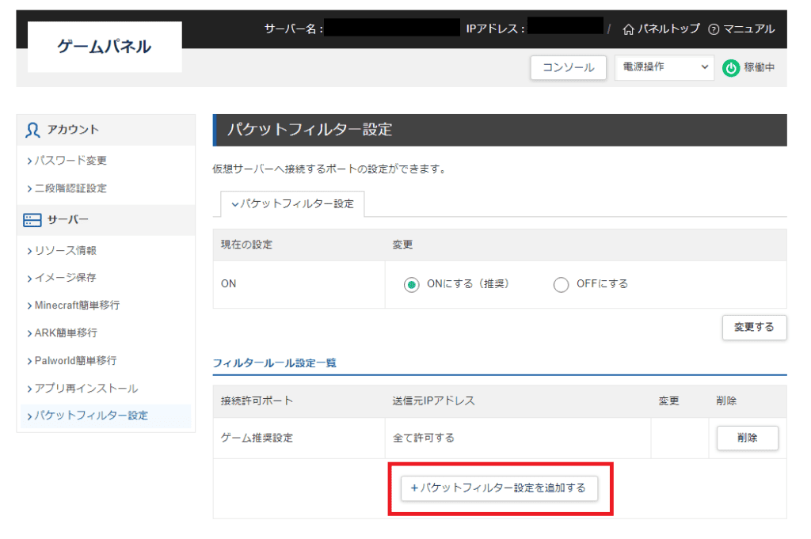The width and height of the screenshot is (811, 539).
Task: Open the パネルトップ link
Action: point(668,29)
